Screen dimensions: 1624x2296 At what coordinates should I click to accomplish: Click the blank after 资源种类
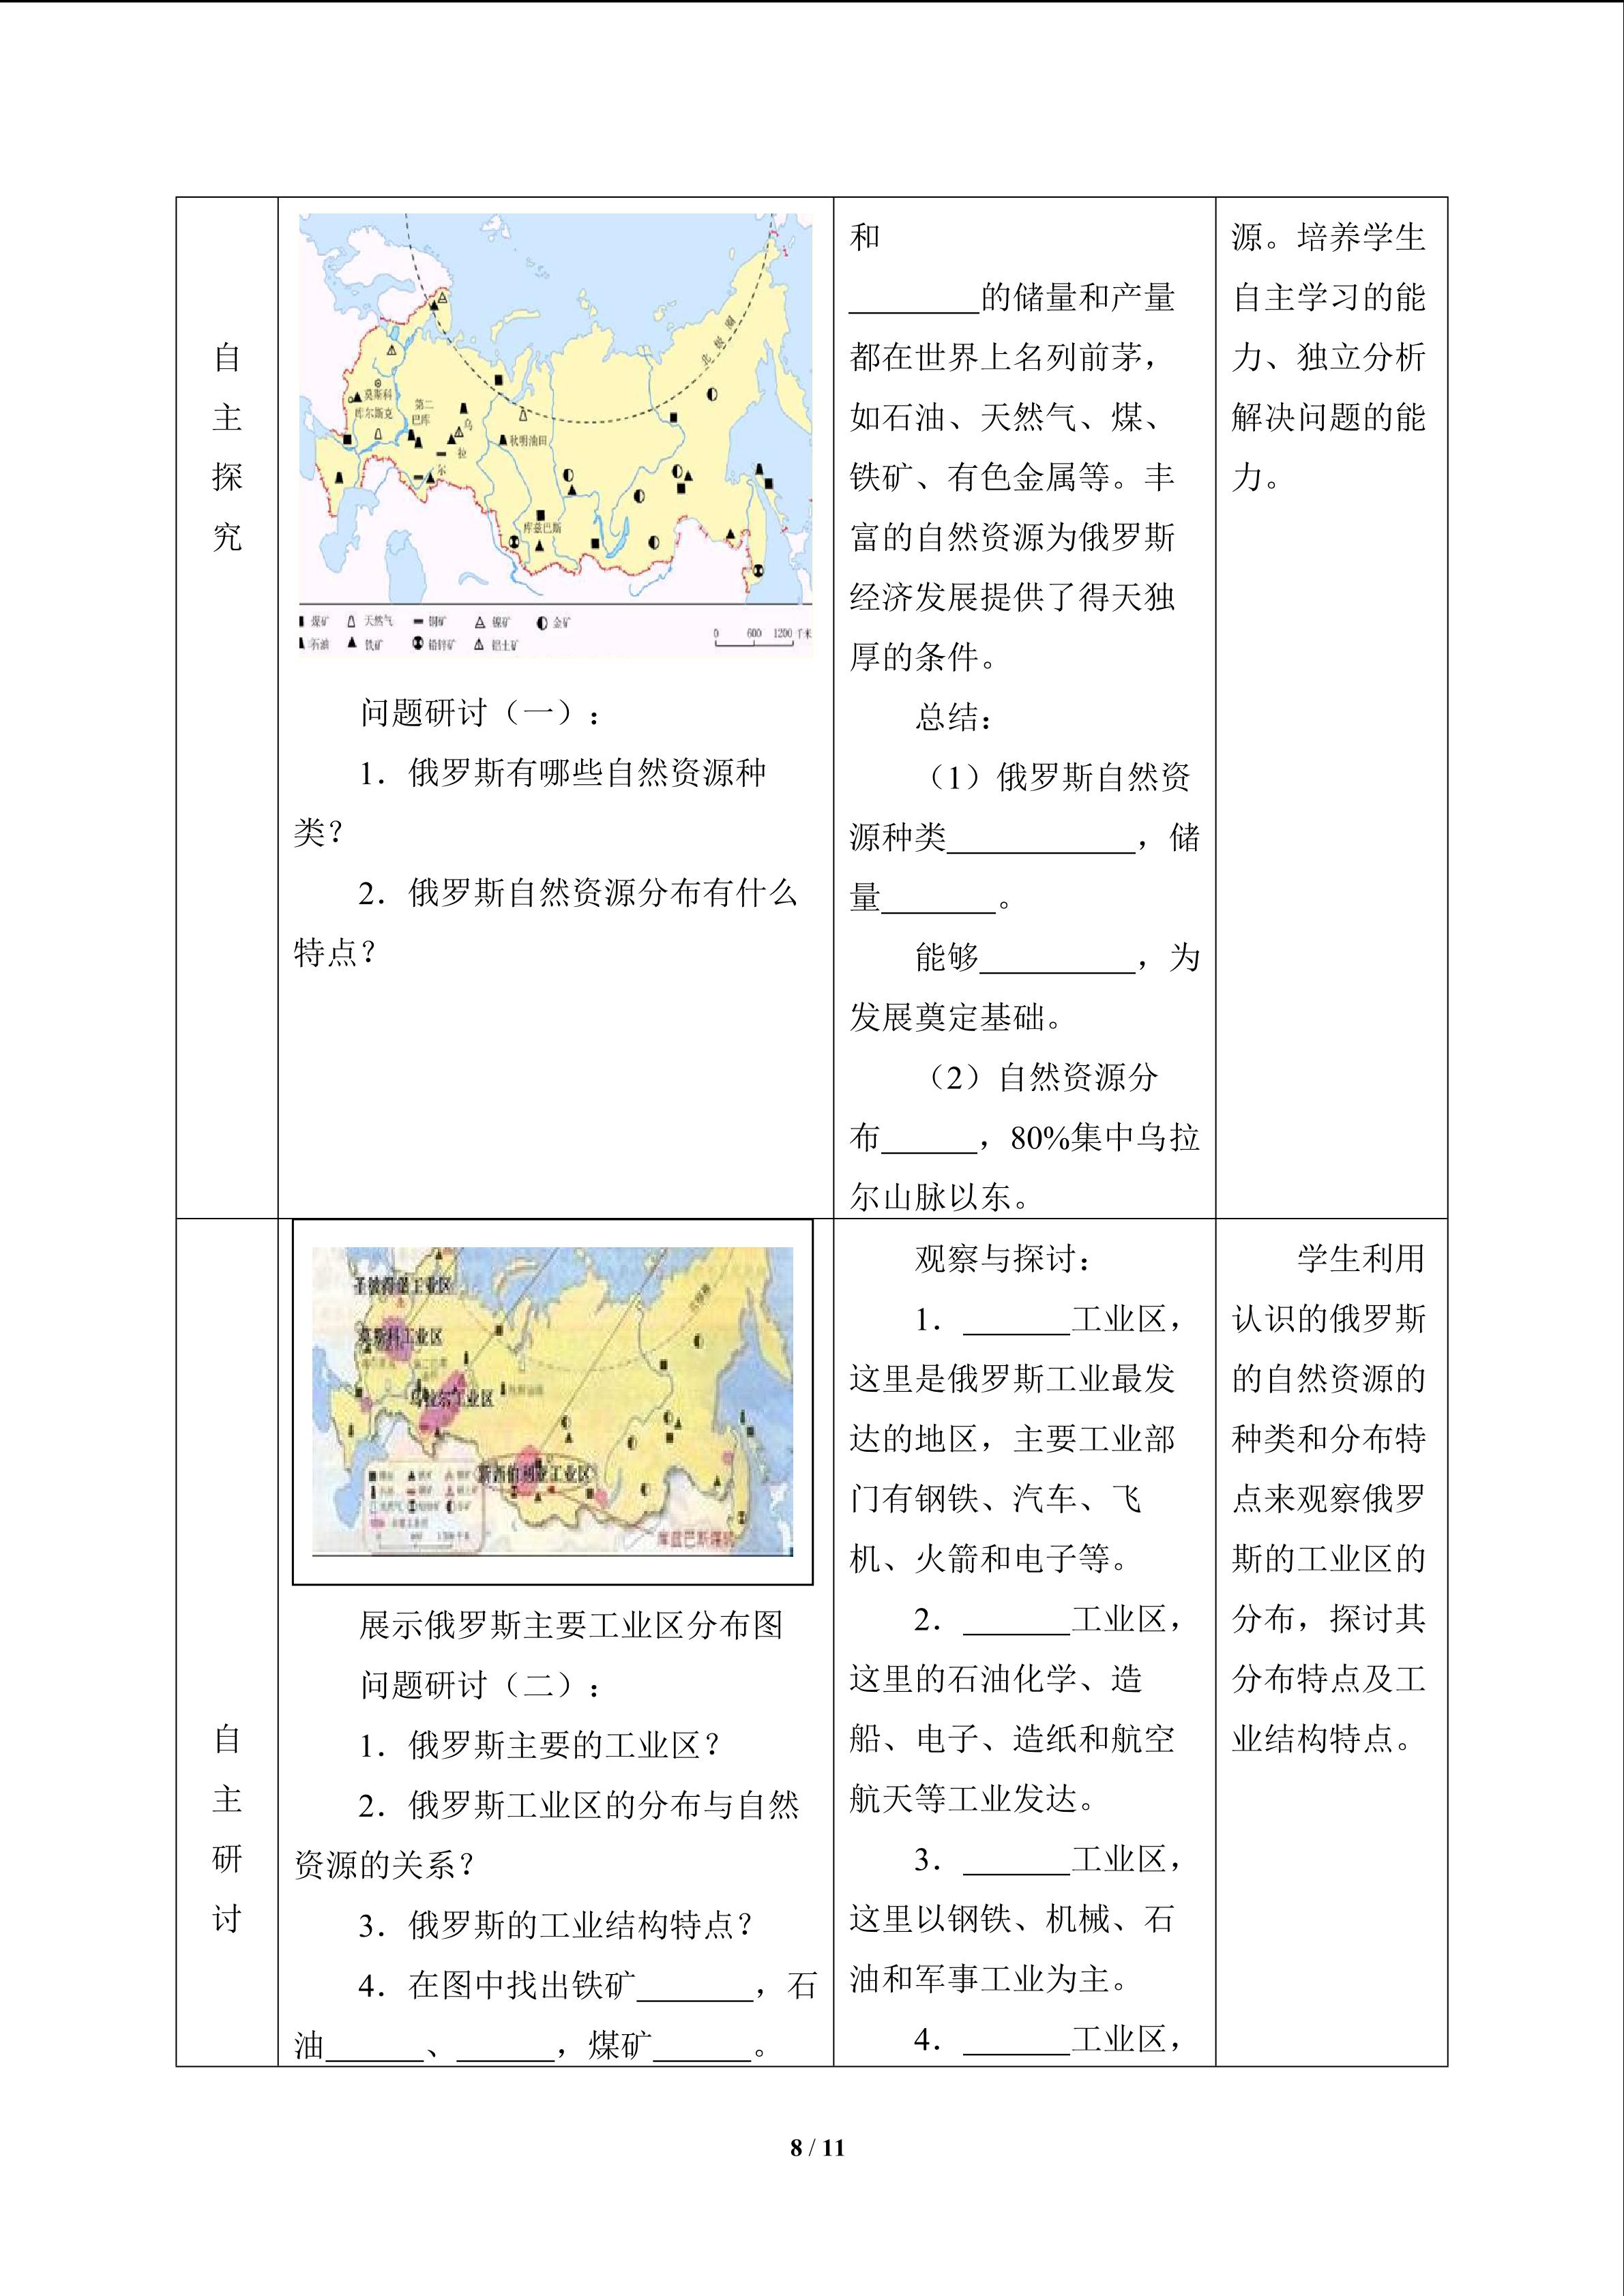(x=1041, y=838)
